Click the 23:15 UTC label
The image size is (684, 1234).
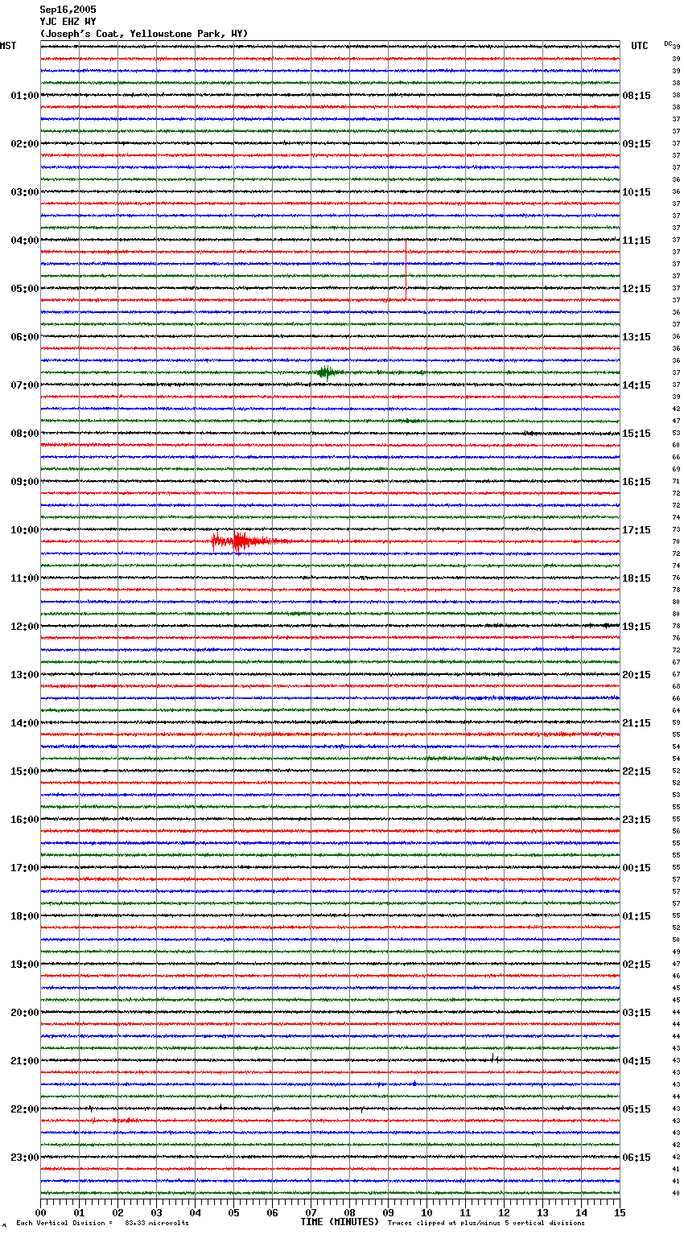point(637,820)
